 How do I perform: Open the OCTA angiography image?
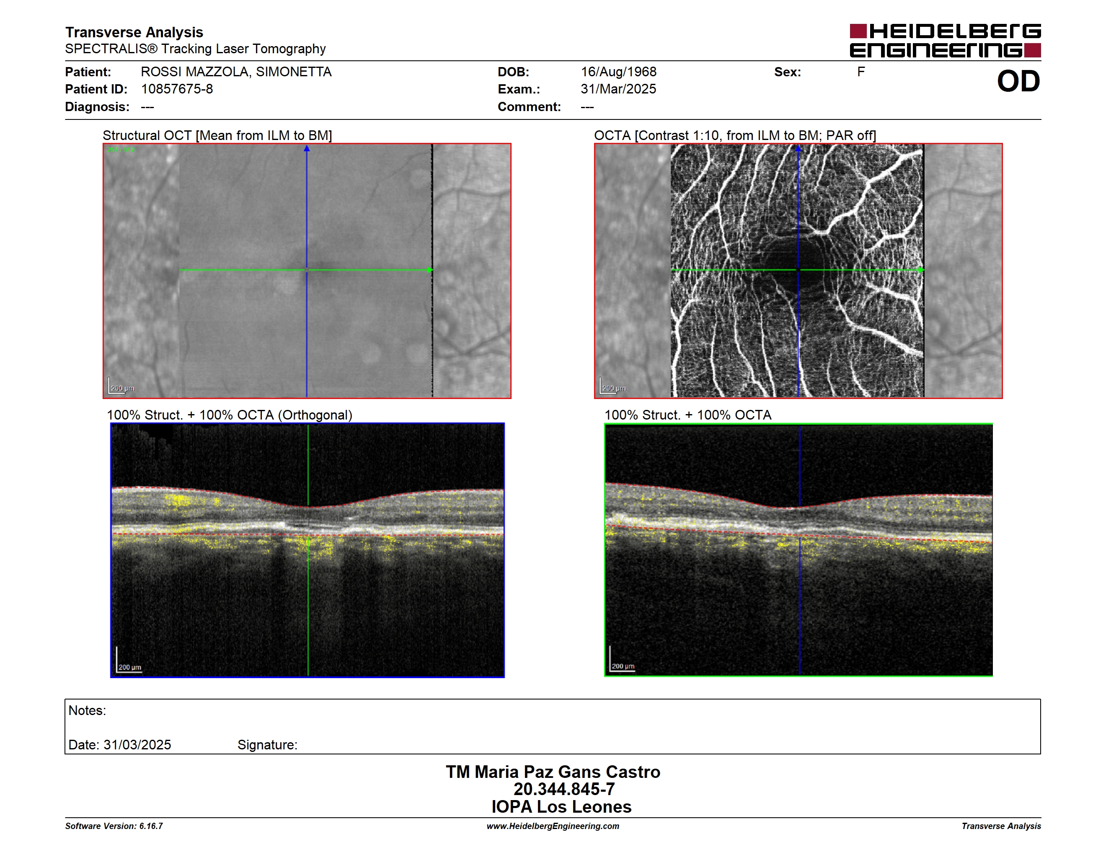pyautogui.click(x=798, y=271)
